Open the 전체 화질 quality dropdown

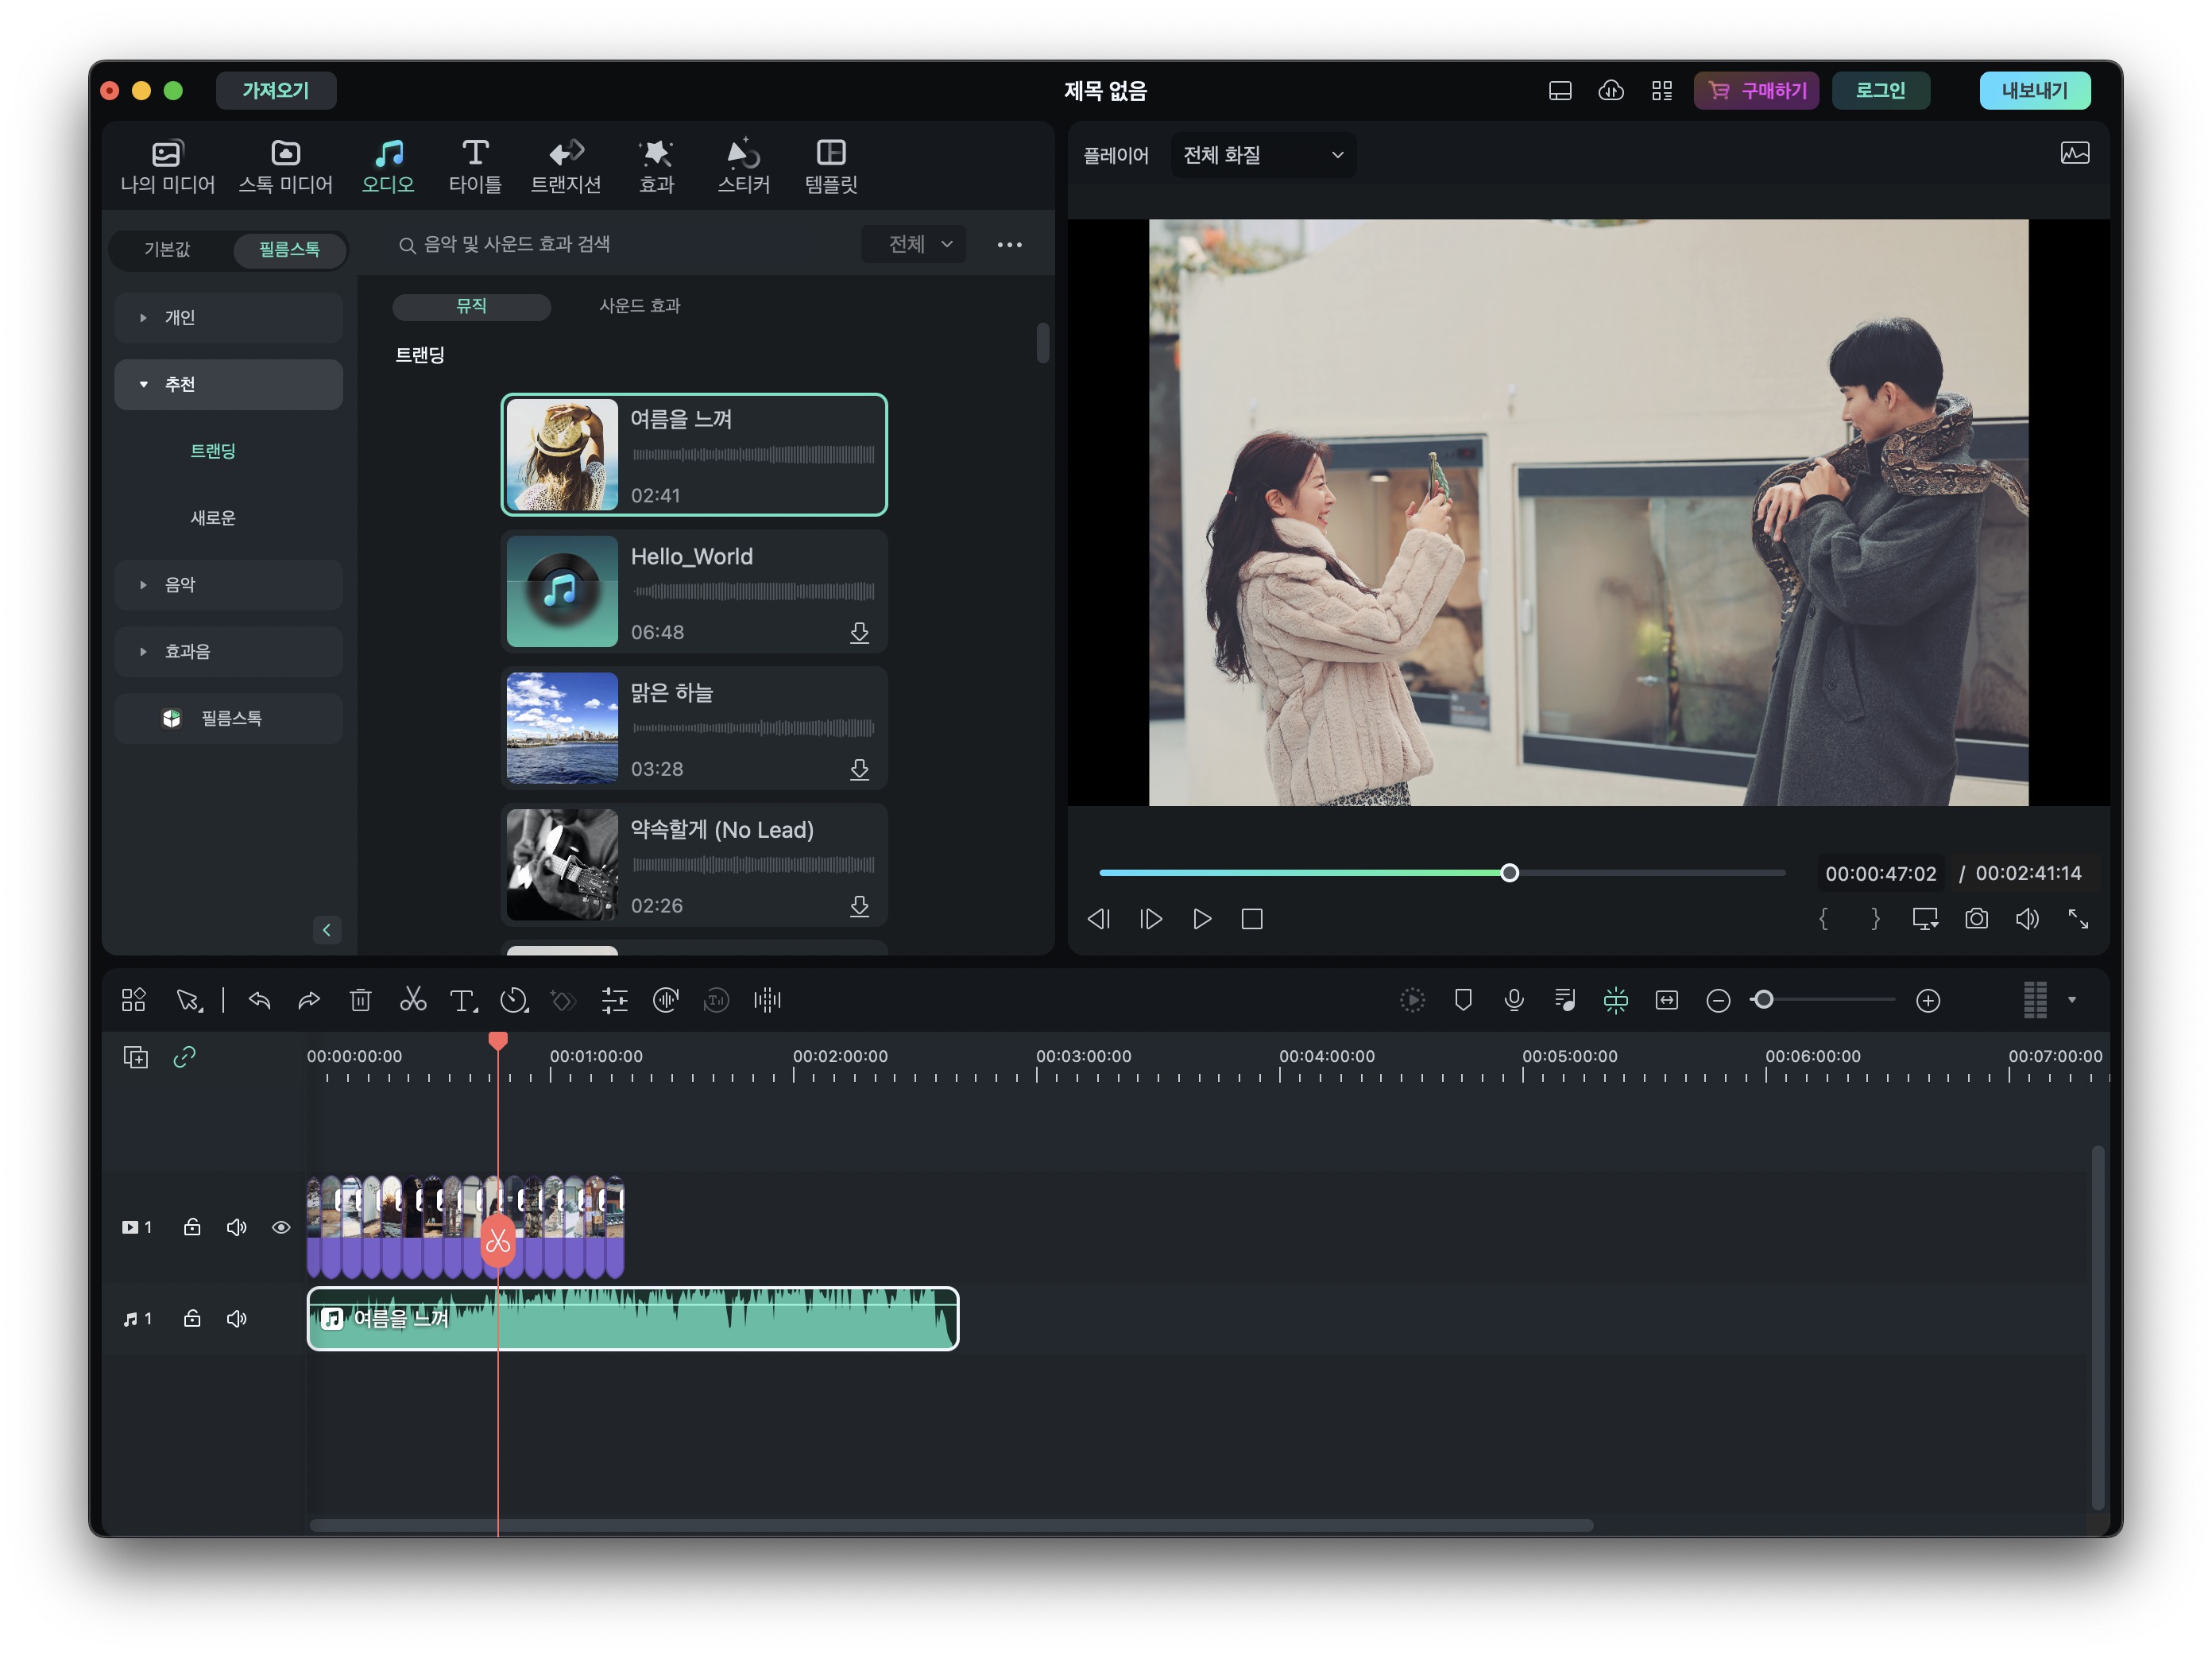(1262, 155)
